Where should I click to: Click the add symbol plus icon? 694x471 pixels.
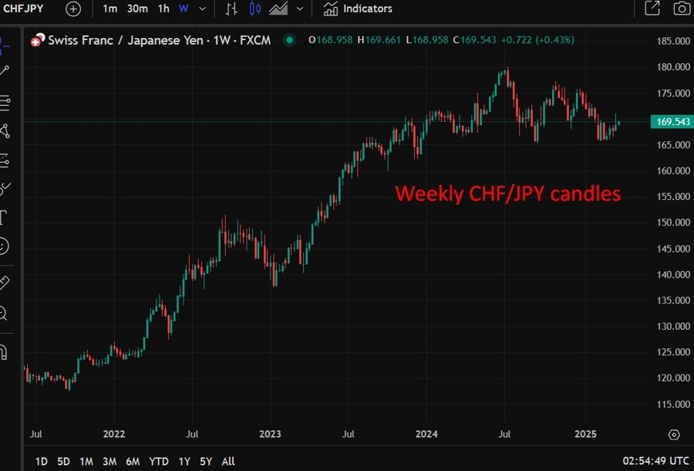coord(72,8)
